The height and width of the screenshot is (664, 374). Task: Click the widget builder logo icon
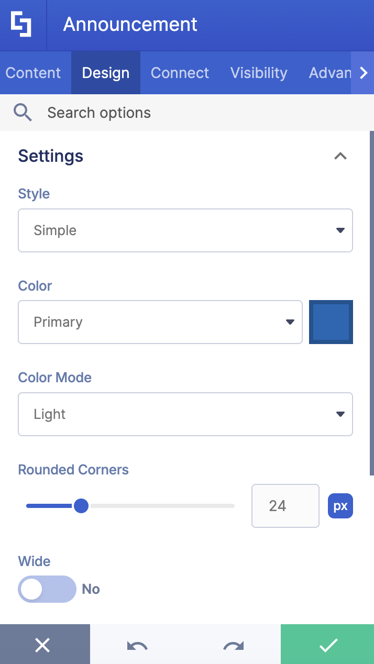point(23,23)
